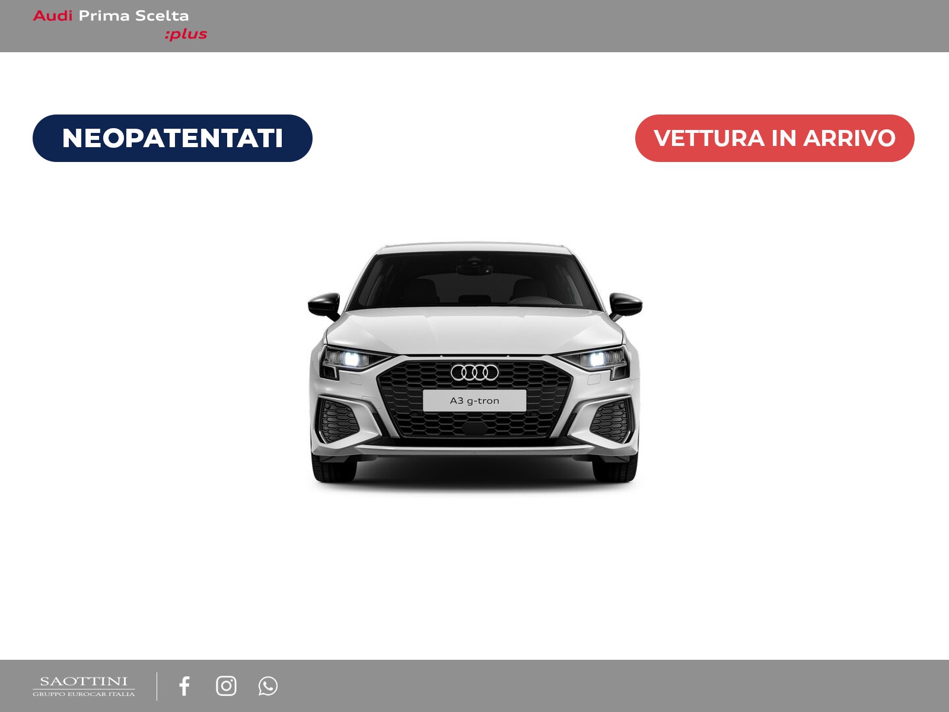Click the Saottini Gruppo Eurocar Italia logo
This screenshot has height=712, width=949.
[84, 686]
